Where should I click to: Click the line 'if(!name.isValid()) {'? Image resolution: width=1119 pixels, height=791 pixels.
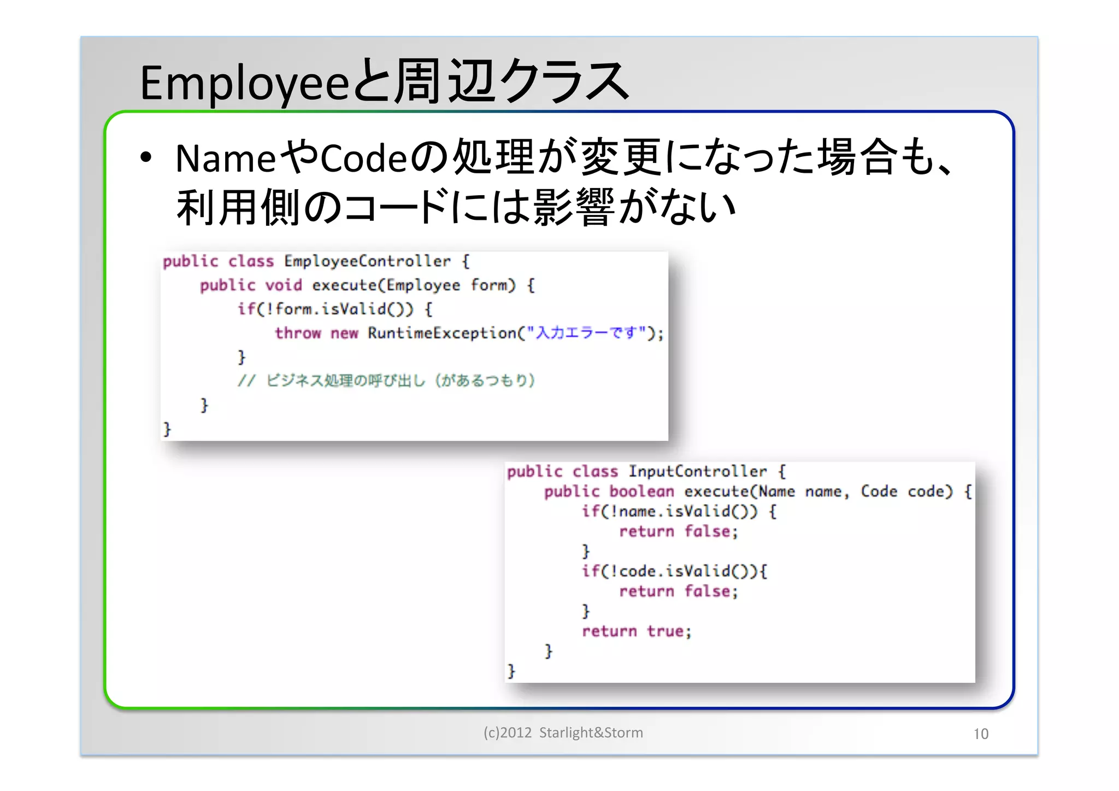[x=679, y=512]
